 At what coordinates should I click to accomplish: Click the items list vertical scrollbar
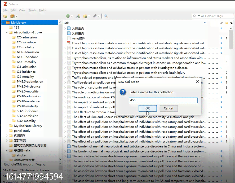coord(231,39)
